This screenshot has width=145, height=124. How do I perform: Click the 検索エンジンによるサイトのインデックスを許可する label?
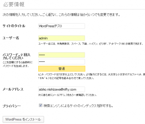78,106
